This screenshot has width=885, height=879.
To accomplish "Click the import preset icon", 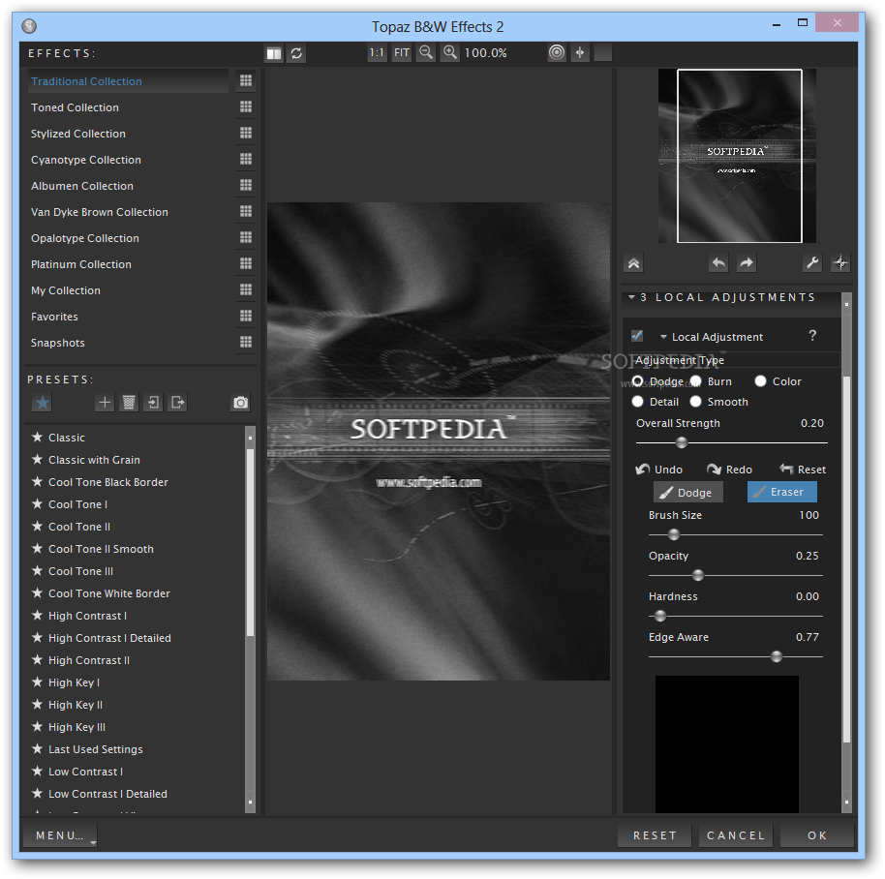I will click(x=153, y=403).
